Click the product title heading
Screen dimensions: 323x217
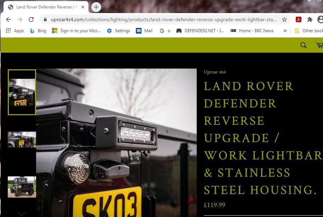[x=263, y=138]
